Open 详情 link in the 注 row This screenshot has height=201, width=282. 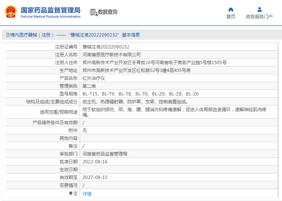pos(87,194)
